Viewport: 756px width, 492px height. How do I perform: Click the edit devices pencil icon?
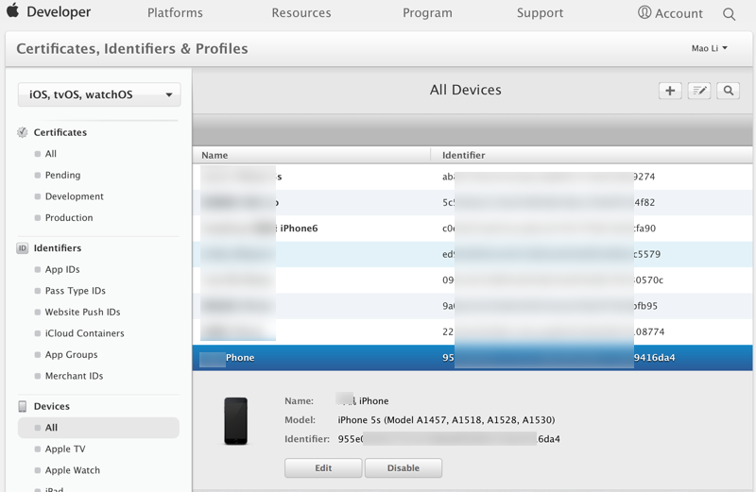click(699, 91)
